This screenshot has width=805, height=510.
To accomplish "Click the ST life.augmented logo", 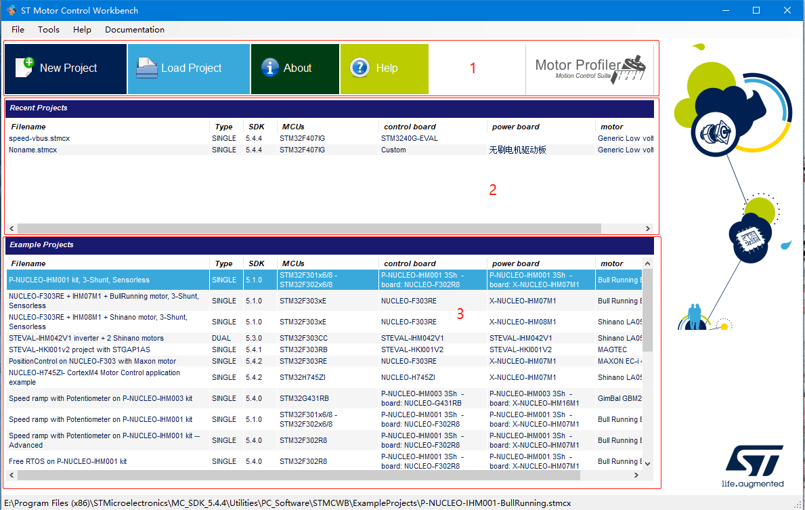I will pos(753,467).
